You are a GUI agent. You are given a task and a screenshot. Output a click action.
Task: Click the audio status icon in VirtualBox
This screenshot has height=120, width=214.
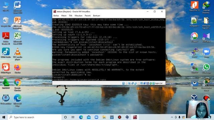coord(129,83)
